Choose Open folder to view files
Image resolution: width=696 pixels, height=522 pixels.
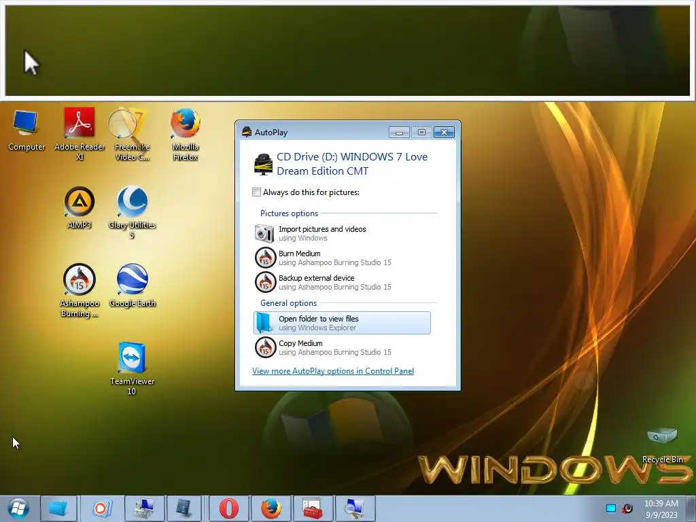(x=342, y=323)
